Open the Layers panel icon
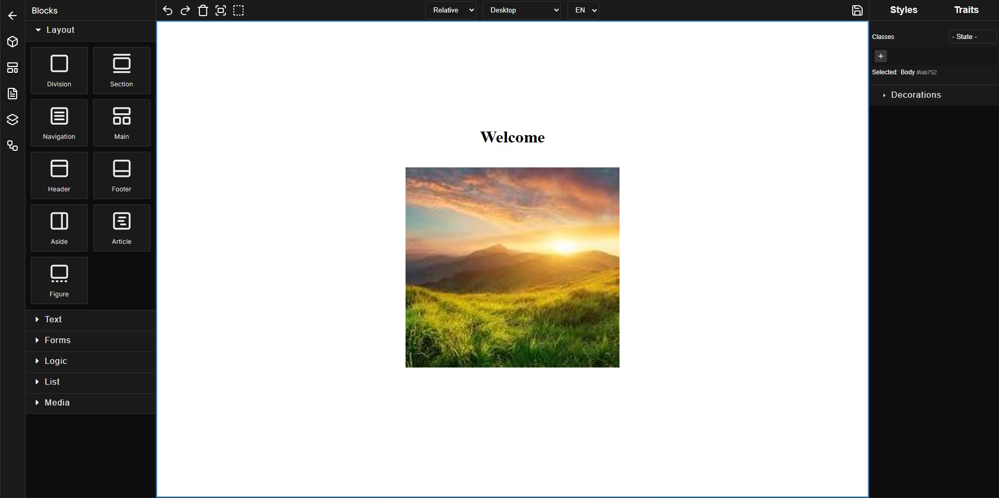The image size is (999, 498). coord(12,120)
